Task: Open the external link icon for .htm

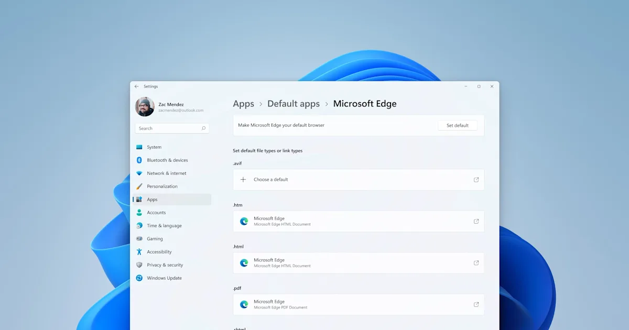Action: 476,221
